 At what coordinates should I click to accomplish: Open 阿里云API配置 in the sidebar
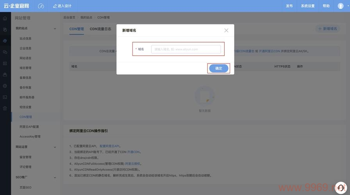click(x=29, y=127)
